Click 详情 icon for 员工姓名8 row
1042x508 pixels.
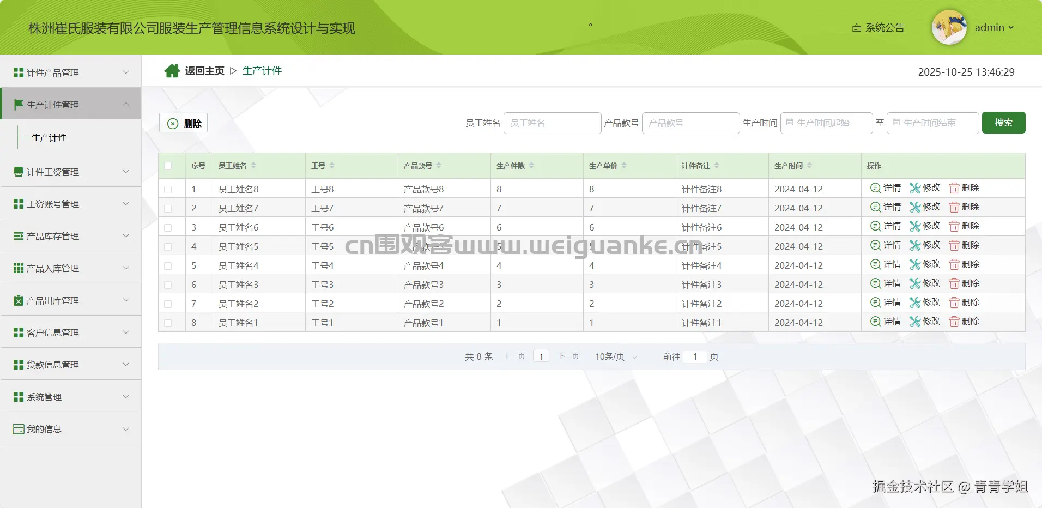pos(875,188)
